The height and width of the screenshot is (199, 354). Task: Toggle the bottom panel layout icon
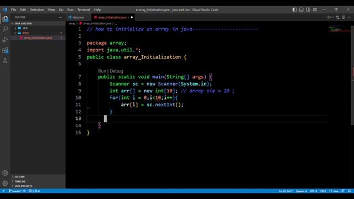tap(301, 10)
